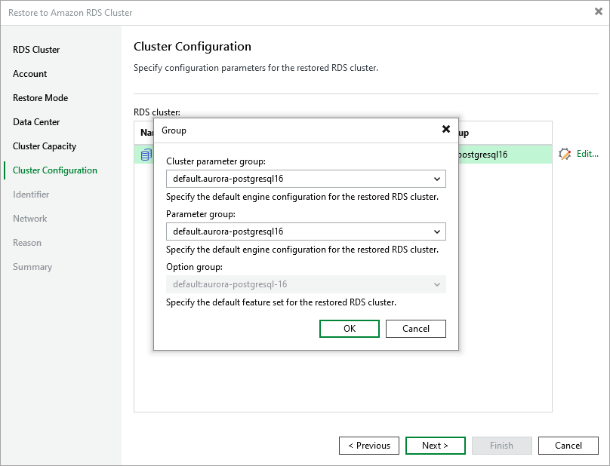Screen dimensions: 610x466
Task: Go to the RDS Cluster step
Action: [36, 50]
